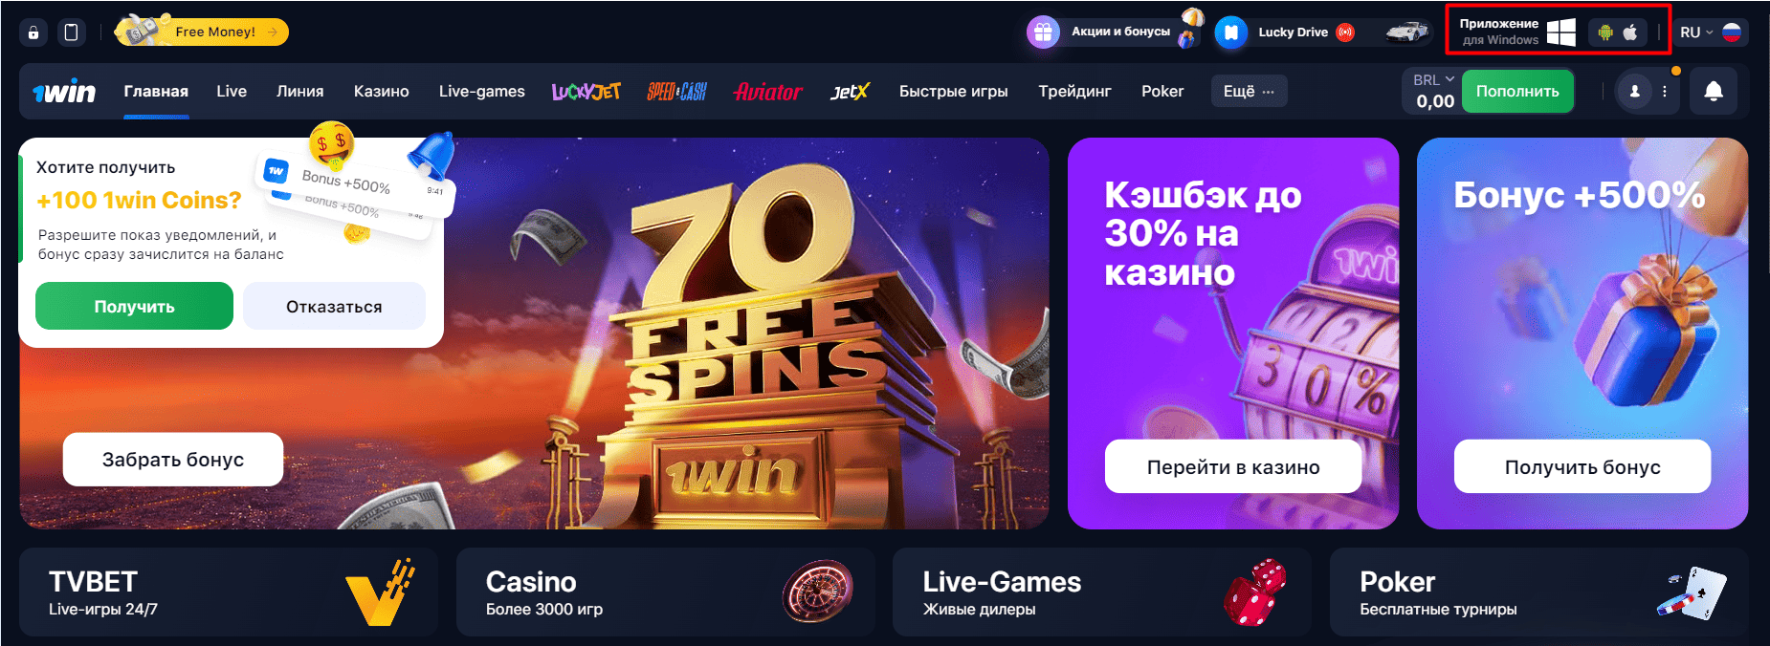
Task: Go to 1win logo home
Action: [x=64, y=92]
